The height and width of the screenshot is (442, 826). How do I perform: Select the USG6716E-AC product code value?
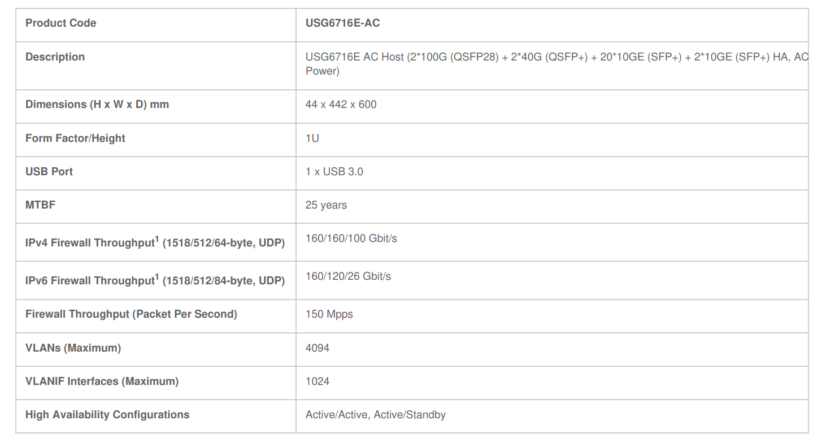[x=343, y=23]
